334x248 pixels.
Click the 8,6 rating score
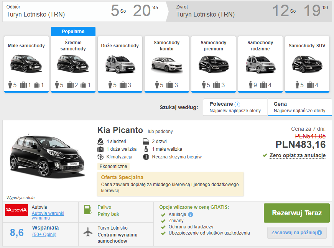pos(17,233)
